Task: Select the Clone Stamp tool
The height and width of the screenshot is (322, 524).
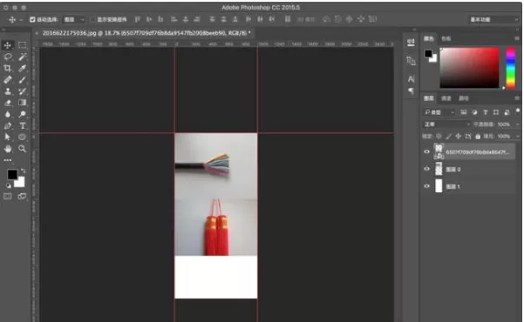Action: click(8, 91)
